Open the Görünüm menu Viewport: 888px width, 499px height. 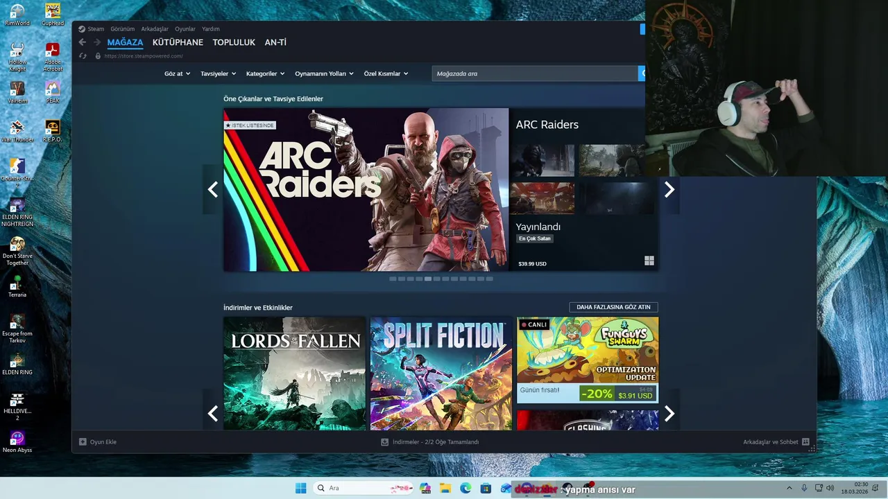tap(123, 29)
